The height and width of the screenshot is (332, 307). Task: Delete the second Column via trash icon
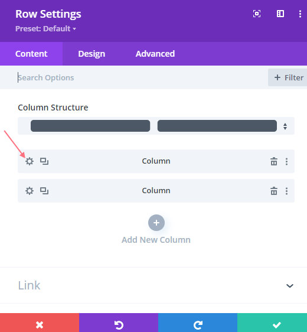pos(274,191)
